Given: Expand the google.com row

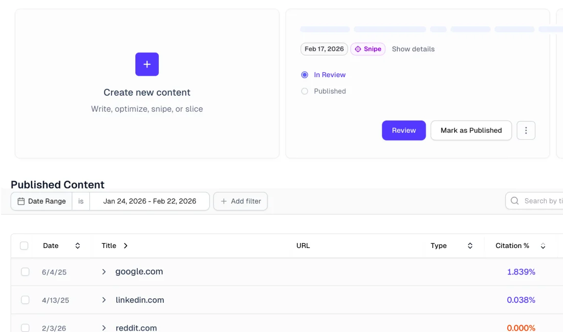Looking at the screenshot, I should point(104,272).
